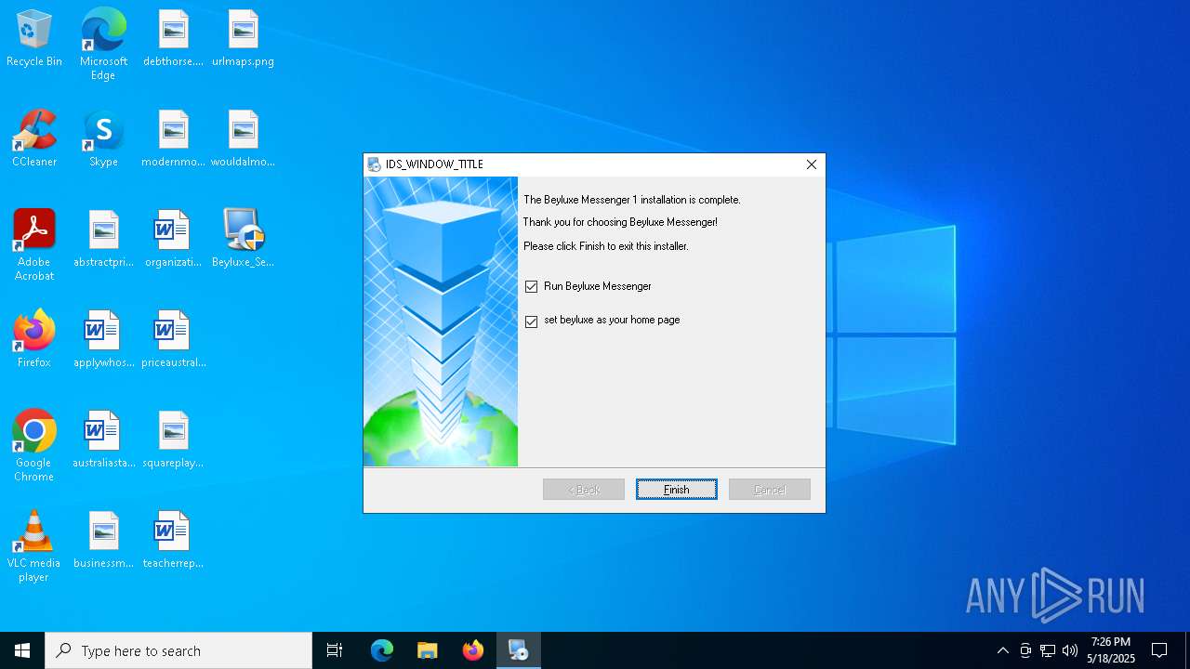Select the applywhos Word document

pos(103,340)
